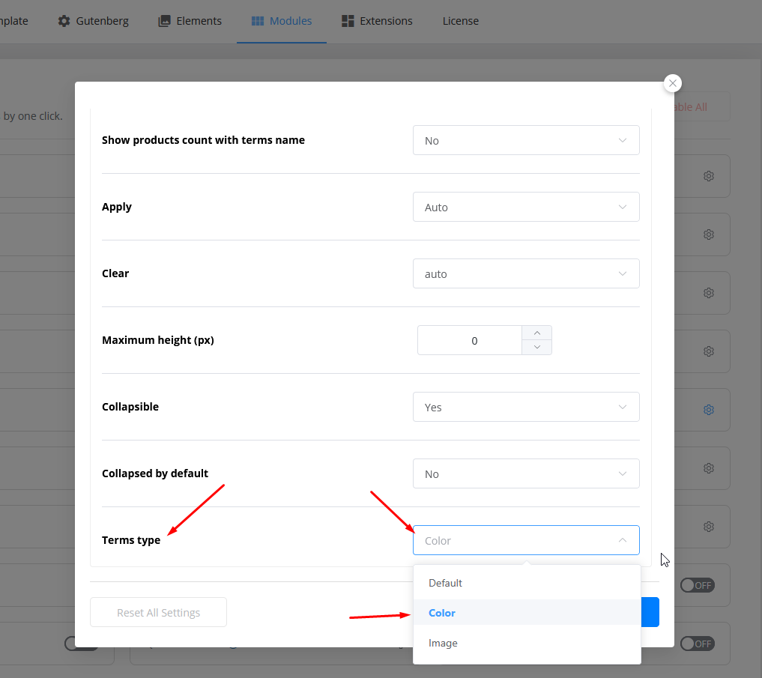Click the topmost module settings gear icon

tap(708, 176)
